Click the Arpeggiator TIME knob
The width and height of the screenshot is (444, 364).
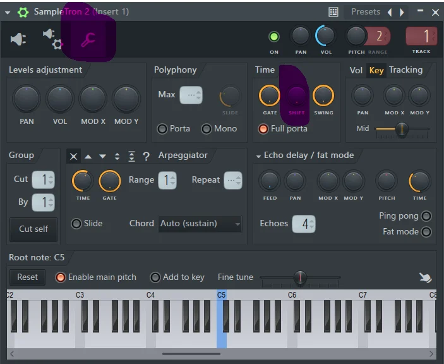point(83,181)
